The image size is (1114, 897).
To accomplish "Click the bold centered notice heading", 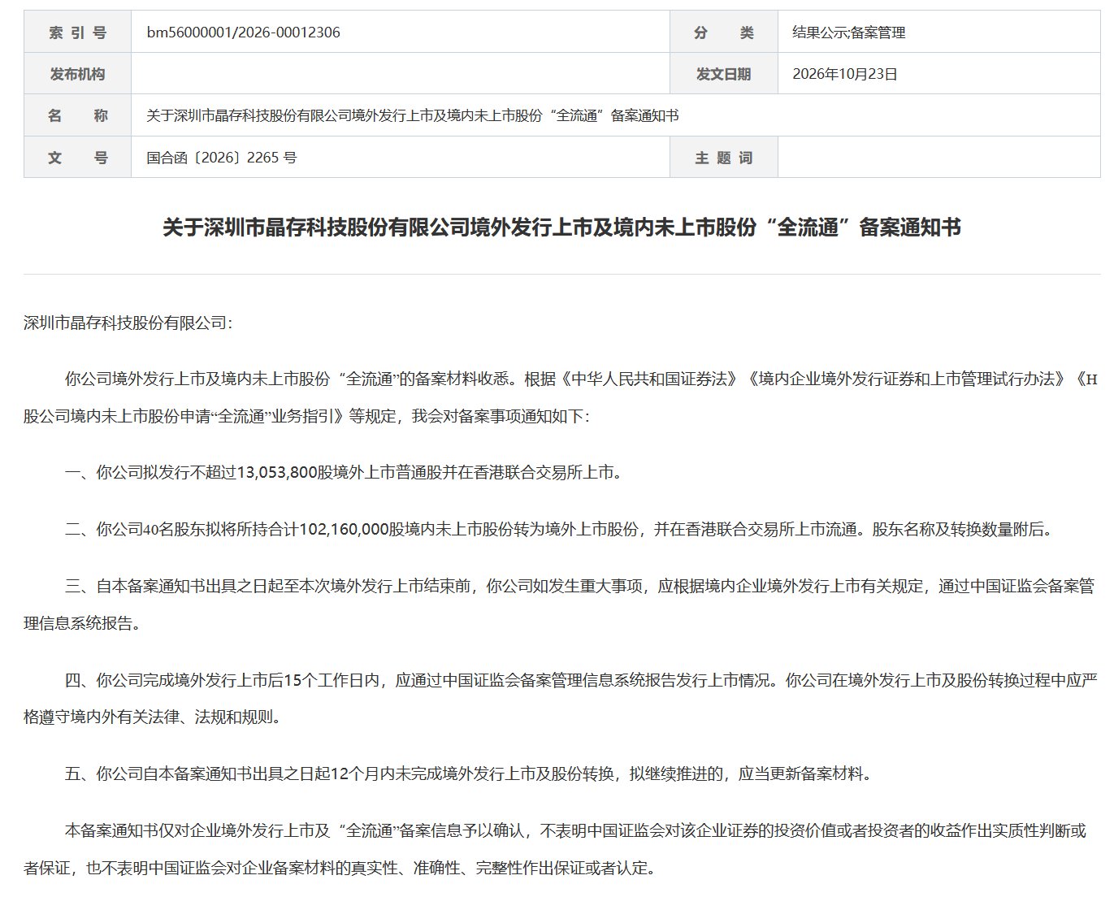I will [x=561, y=227].
